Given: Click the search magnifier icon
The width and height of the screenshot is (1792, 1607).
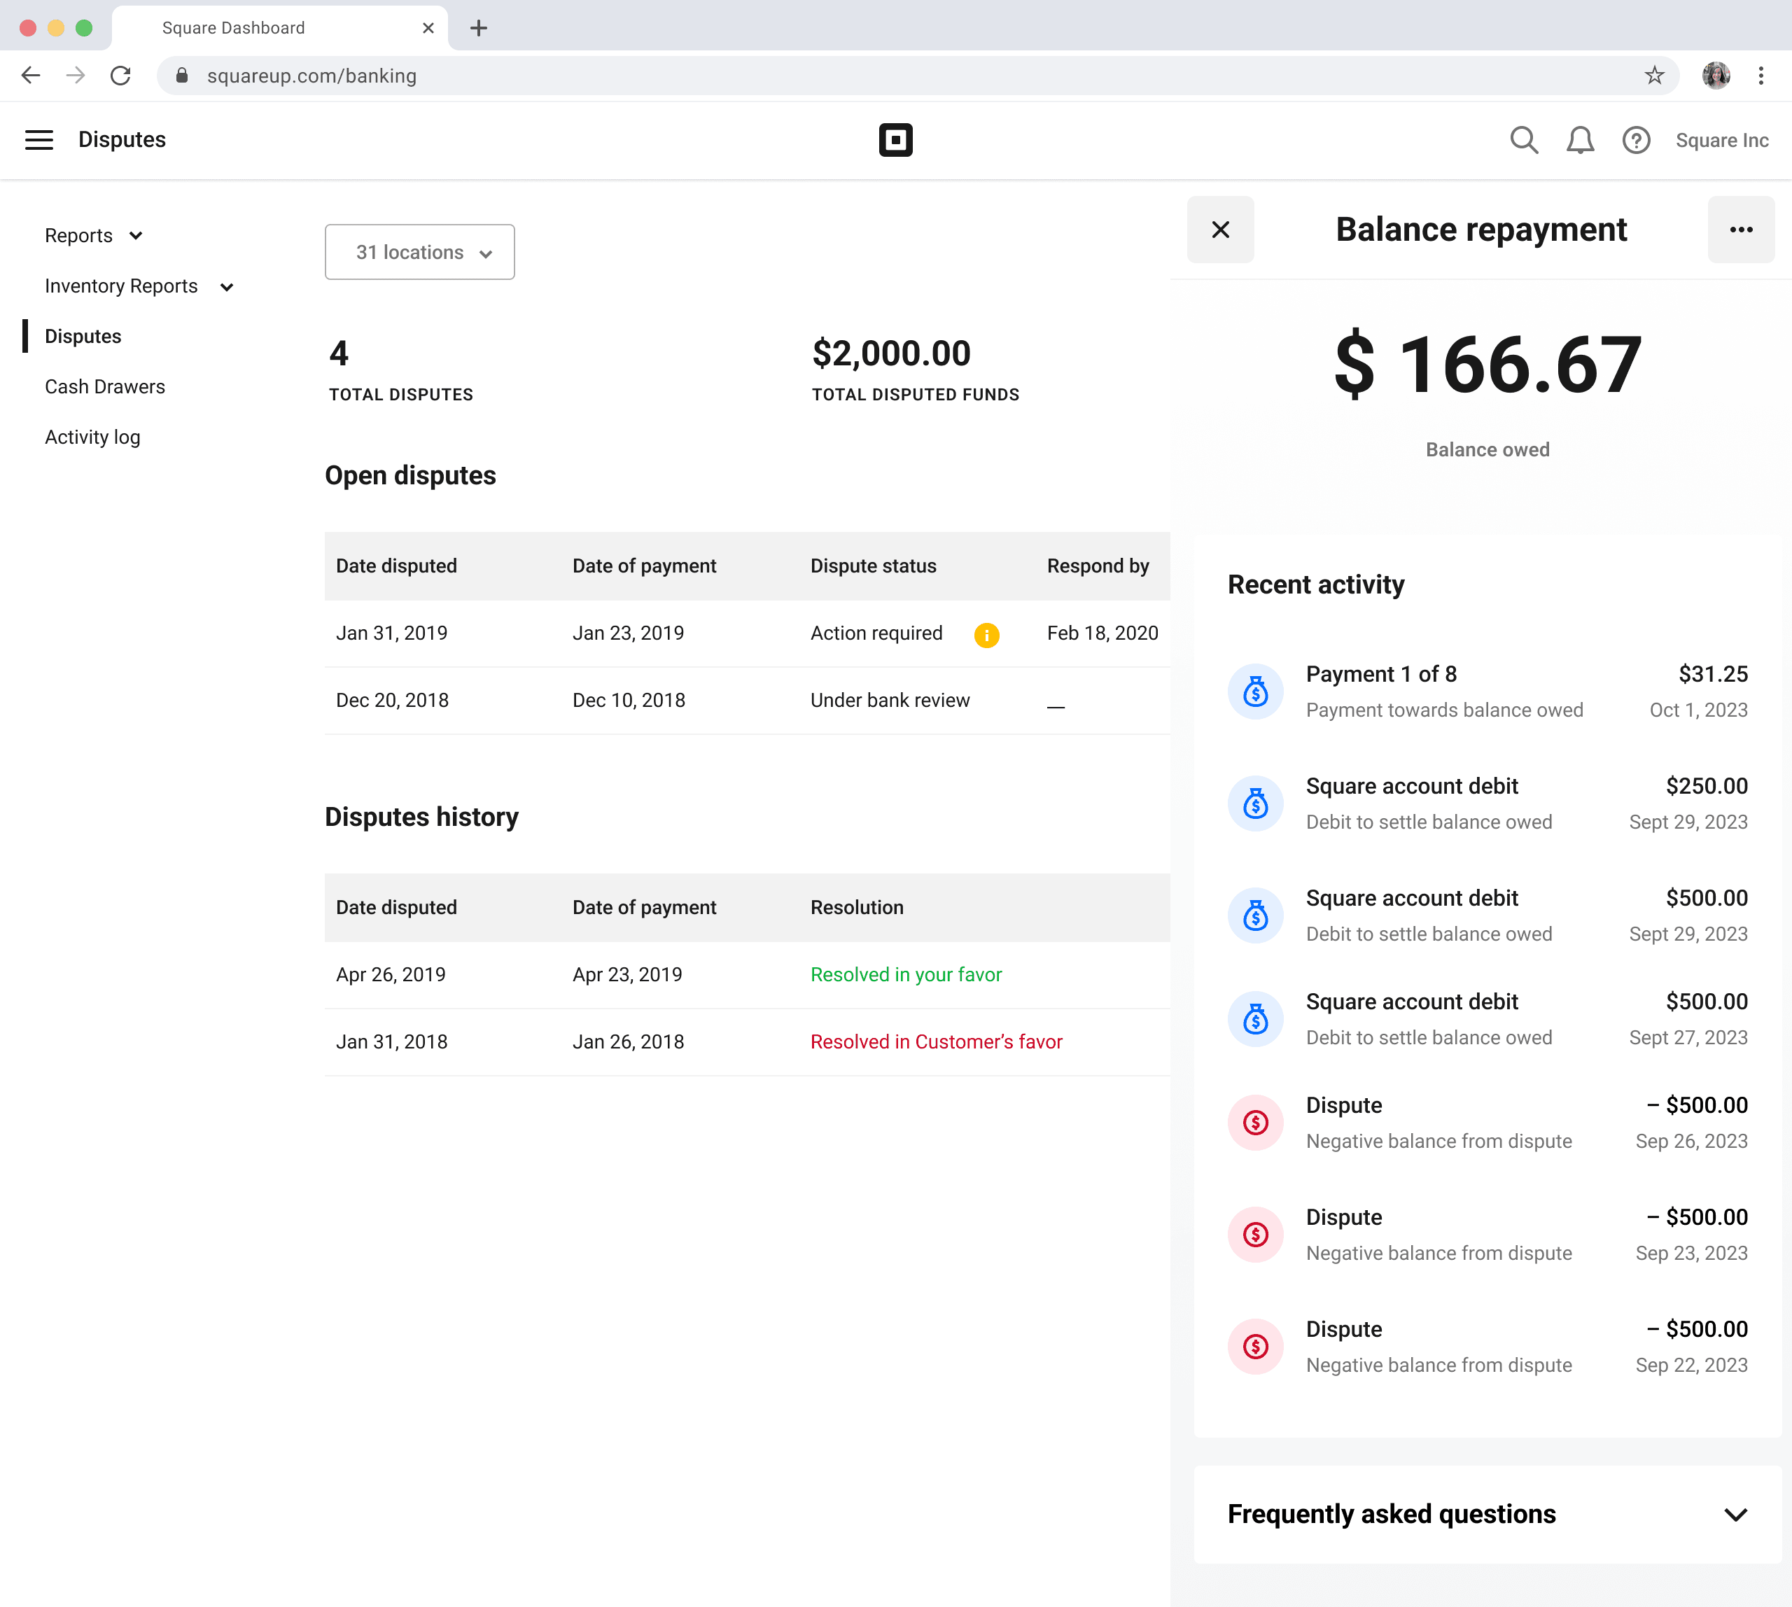Looking at the screenshot, I should pyautogui.click(x=1523, y=139).
